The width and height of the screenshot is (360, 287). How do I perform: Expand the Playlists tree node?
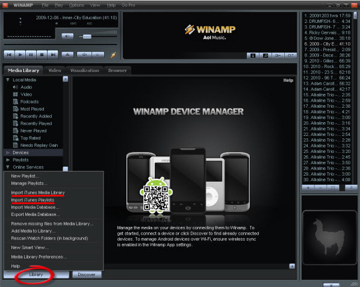tap(8, 159)
